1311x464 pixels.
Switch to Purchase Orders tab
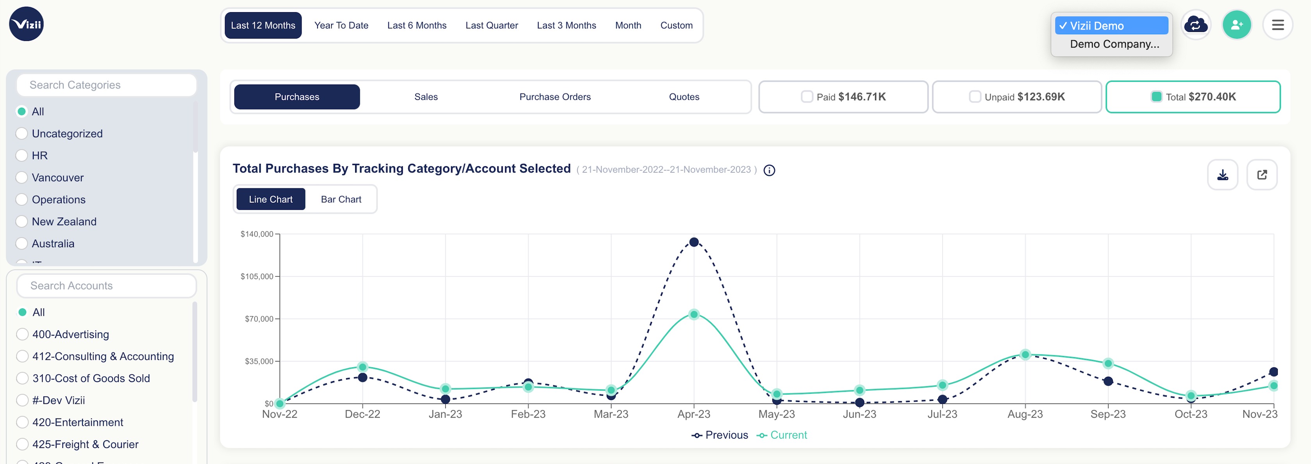pos(555,97)
